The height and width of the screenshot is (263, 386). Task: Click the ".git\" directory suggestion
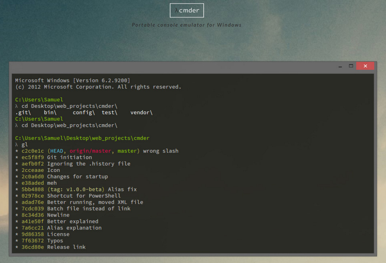point(23,112)
